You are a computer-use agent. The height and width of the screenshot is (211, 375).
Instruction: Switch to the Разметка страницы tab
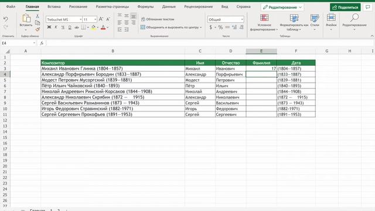(x=112, y=6)
